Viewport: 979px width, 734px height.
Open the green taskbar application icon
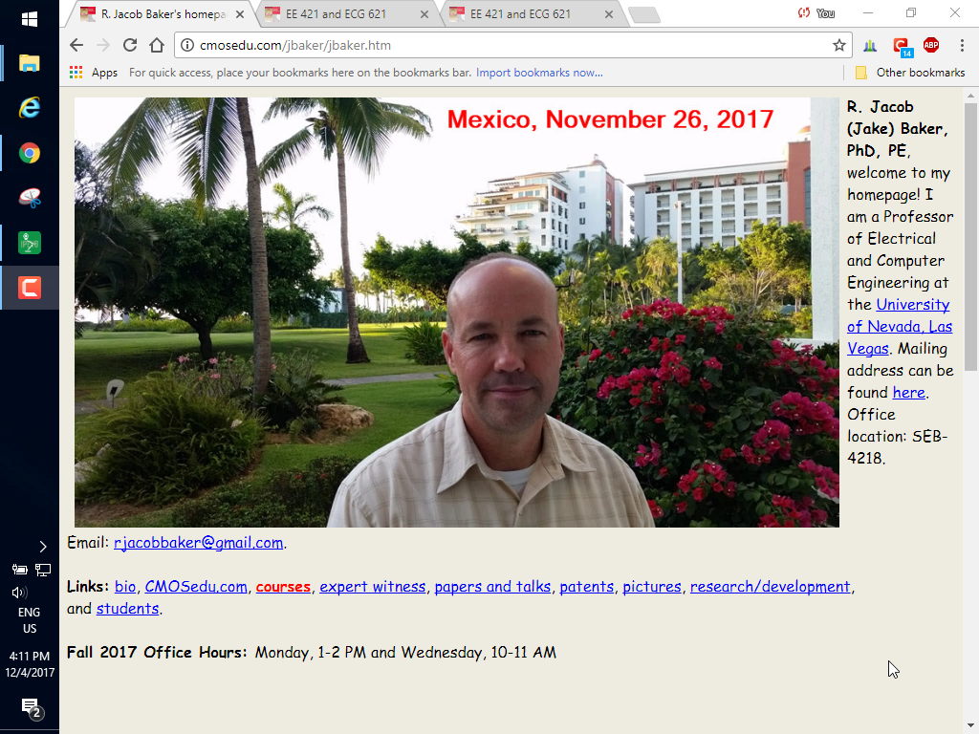(x=30, y=243)
